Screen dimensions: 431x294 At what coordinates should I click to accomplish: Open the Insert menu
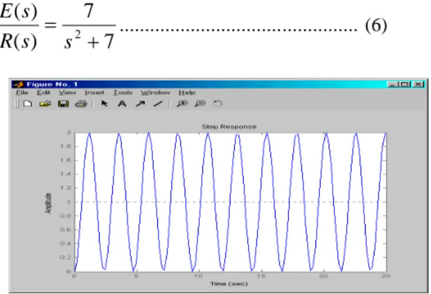[x=94, y=93]
